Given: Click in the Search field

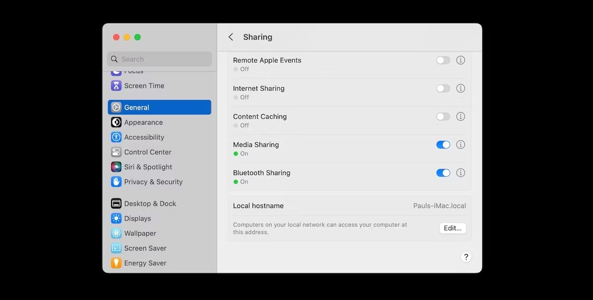Looking at the screenshot, I should point(160,59).
